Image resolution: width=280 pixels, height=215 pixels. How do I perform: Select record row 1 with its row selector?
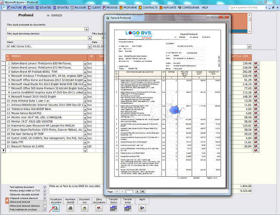point(3,64)
